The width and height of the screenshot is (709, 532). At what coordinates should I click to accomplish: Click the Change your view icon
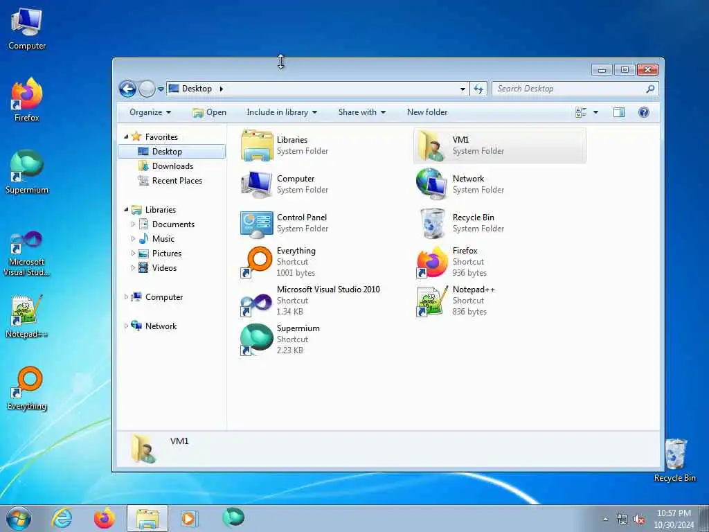point(581,112)
